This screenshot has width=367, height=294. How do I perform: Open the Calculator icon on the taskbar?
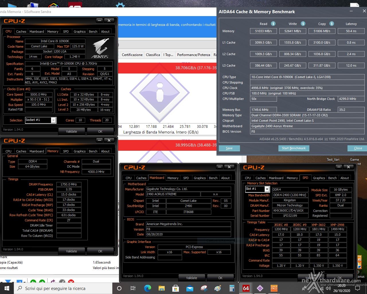pyautogui.click(x=232, y=288)
